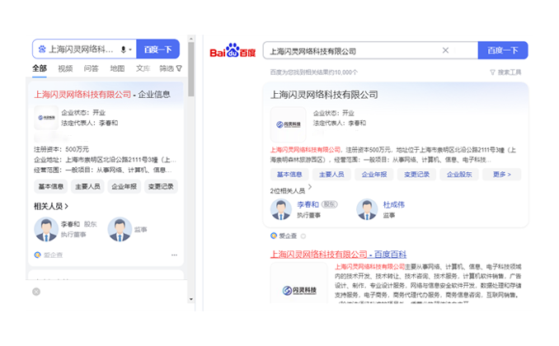Image resolution: width=559 pixels, height=346 pixels.
Task: Click 闪灵科技 logo thumbnail in 百科 result
Action: click(x=298, y=284)
